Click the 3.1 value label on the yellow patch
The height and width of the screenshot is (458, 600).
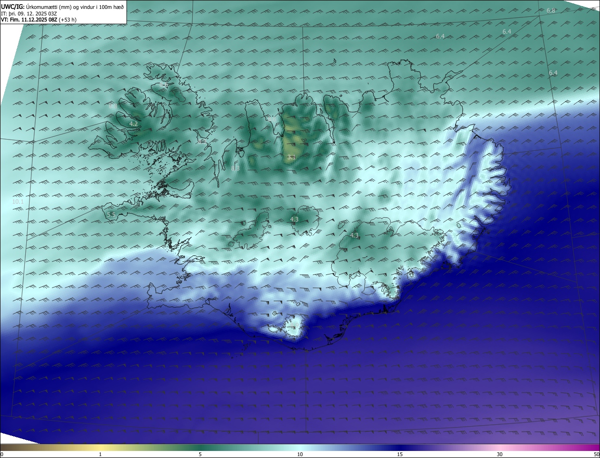[291, 157]
